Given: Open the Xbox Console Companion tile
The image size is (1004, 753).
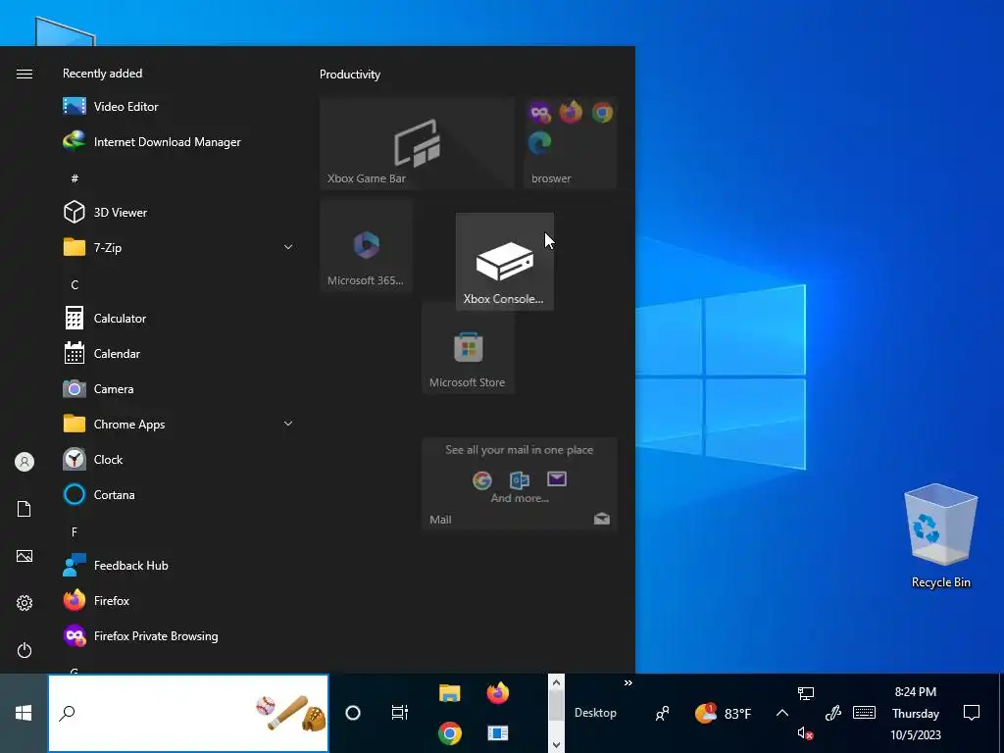Looking at the screenshot, I should tap(505, 262).
